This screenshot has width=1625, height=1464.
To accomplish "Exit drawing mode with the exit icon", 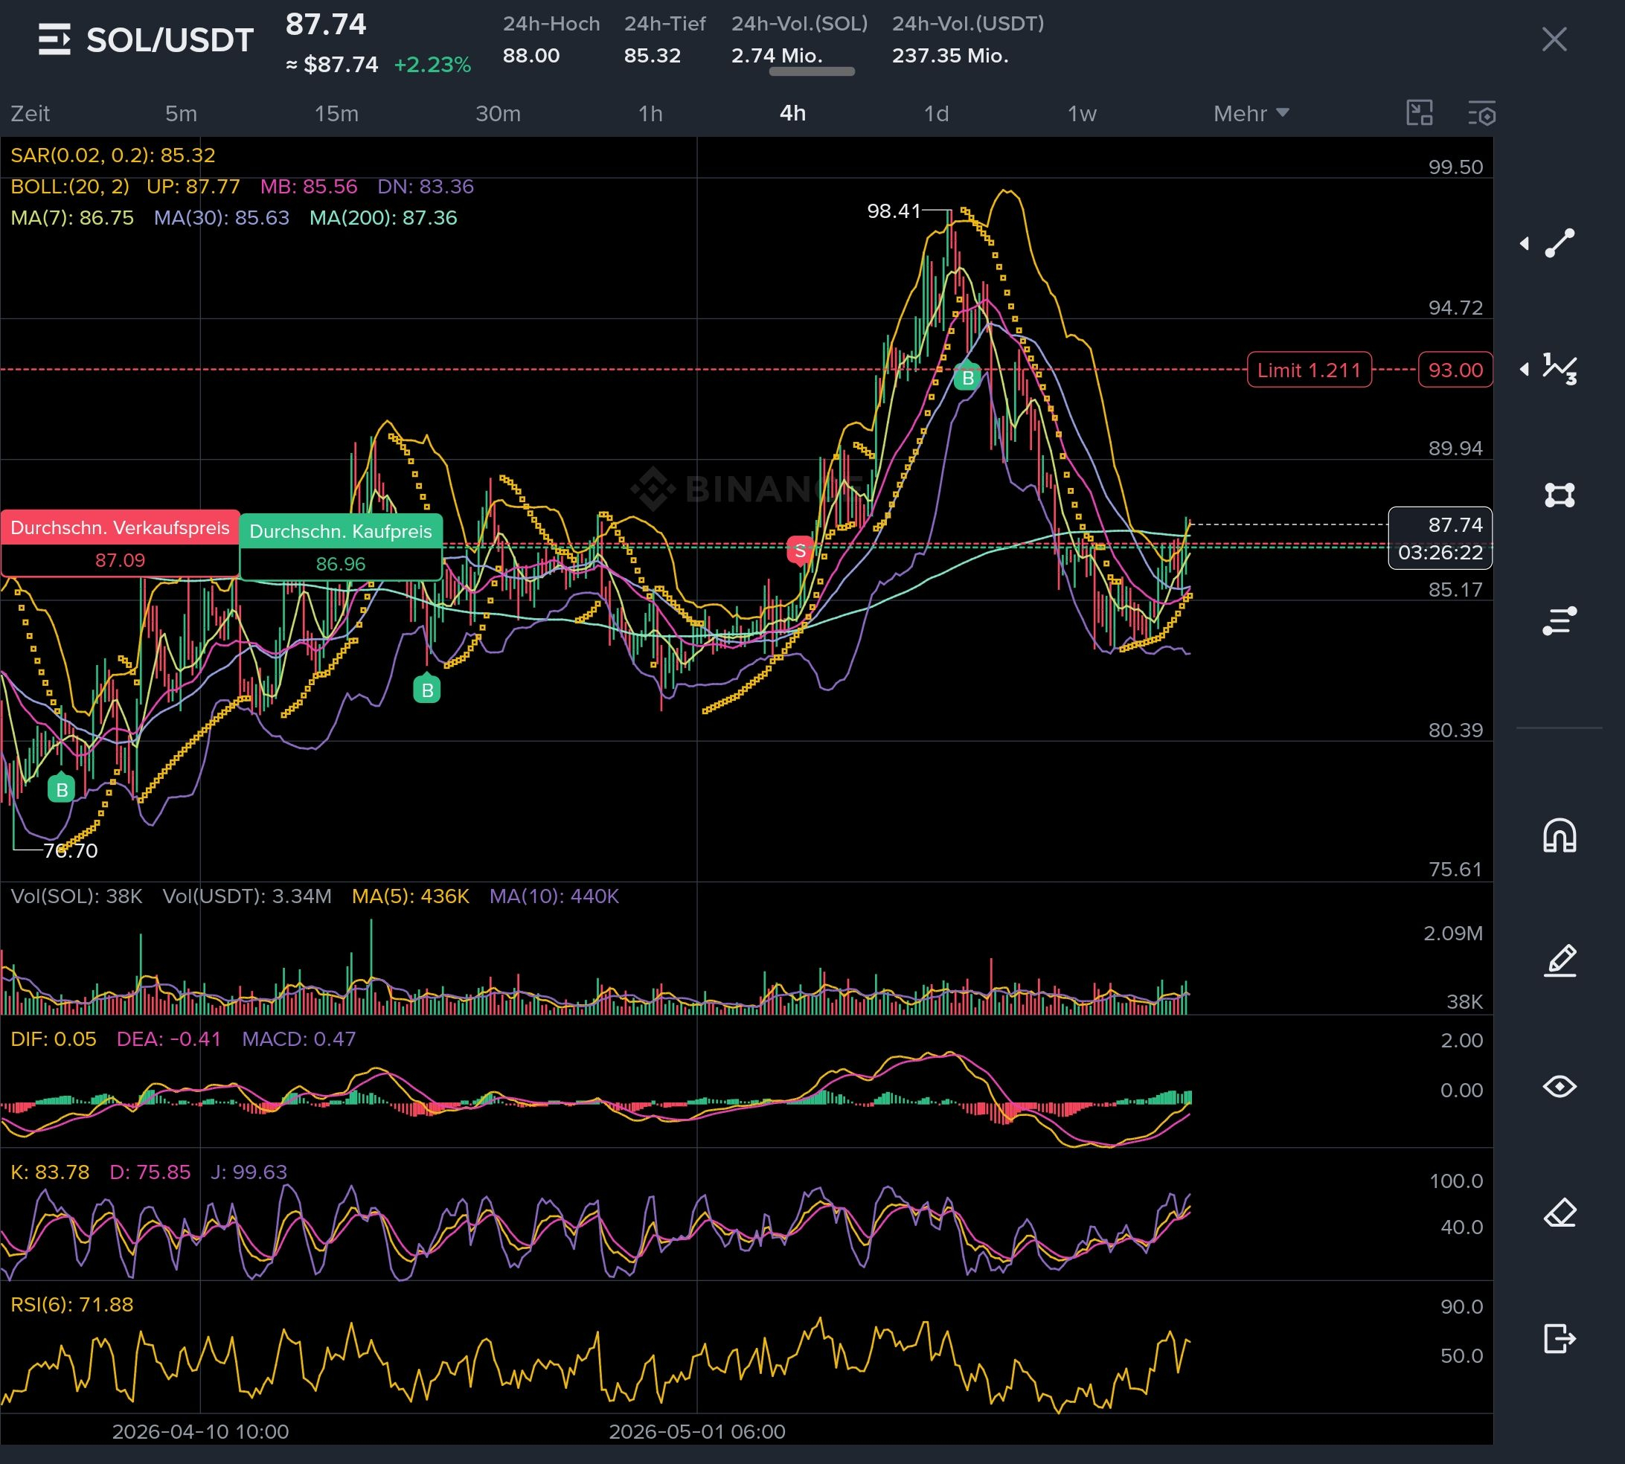I will [x=1560, y=1338].
